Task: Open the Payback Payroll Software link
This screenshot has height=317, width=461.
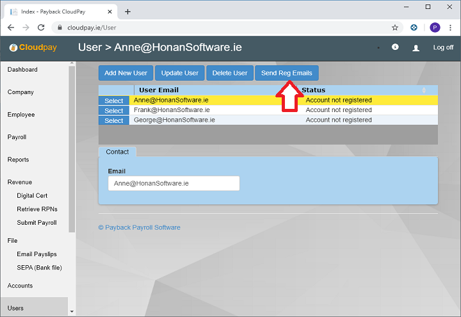Action: [139, 227]
